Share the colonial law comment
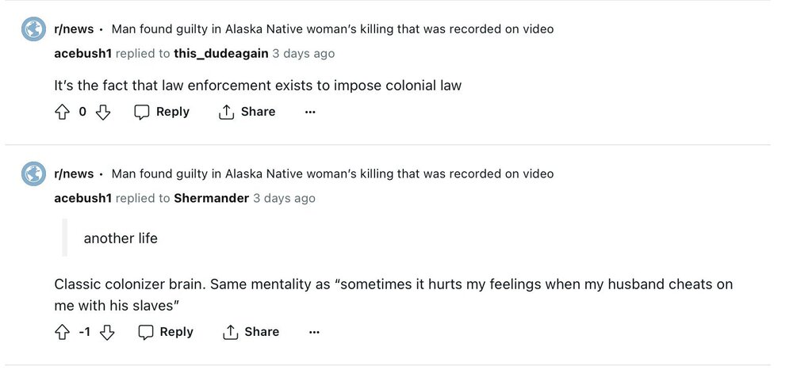The height and width of the screenshot is (370, 793). point(247,113)
